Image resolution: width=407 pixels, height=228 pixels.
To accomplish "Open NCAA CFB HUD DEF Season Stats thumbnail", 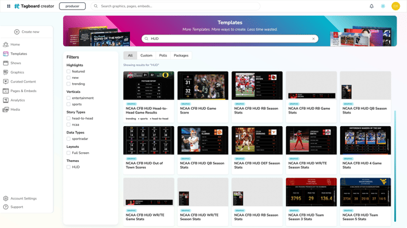I will pyautogui.click(x=257, y=141).
